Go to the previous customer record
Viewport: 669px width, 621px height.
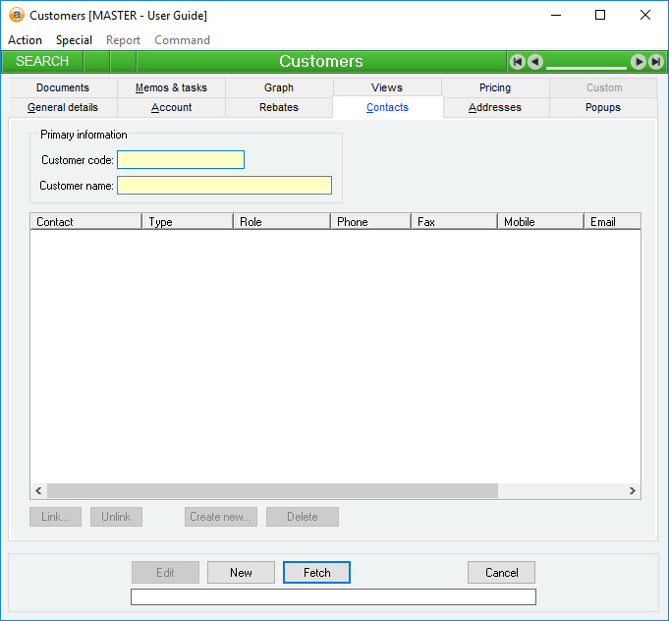pos(534,62)
